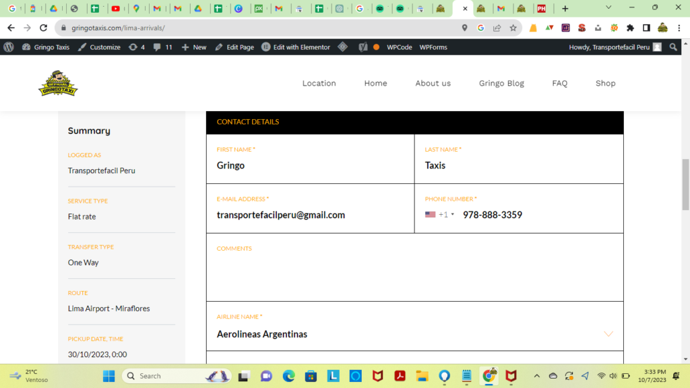Click Edit Page in admin bar
The image size is (690, 388).
(234, 47)
